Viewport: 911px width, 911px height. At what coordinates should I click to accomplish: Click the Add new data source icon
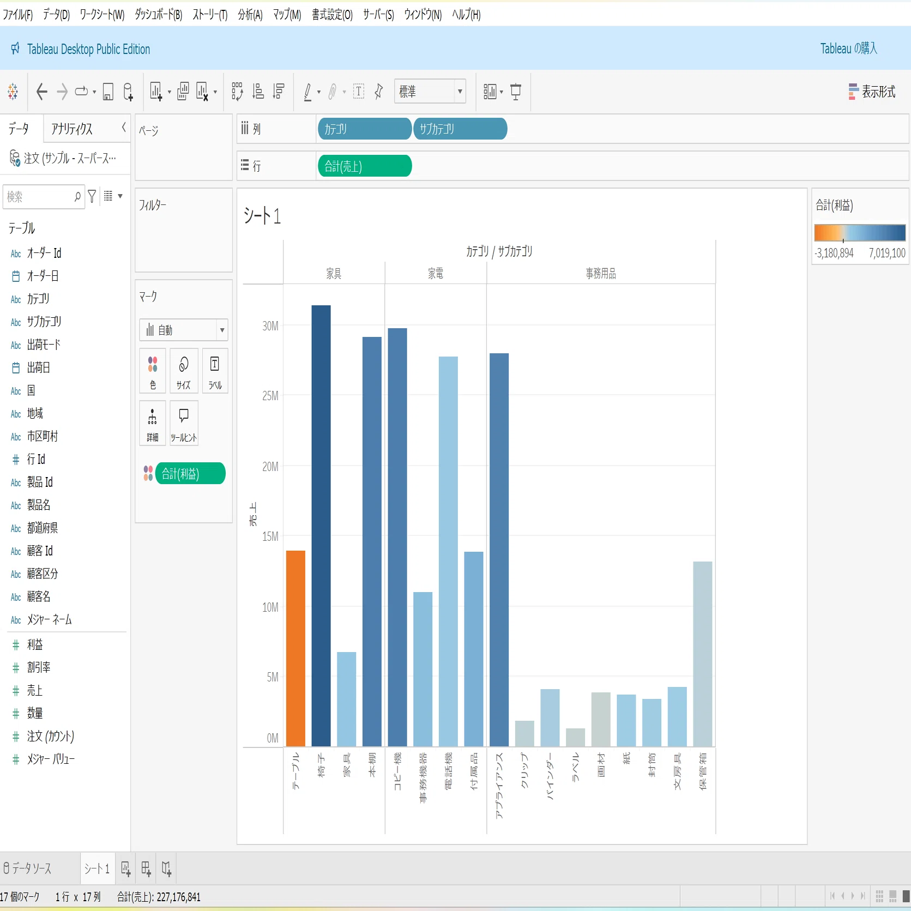128,92
